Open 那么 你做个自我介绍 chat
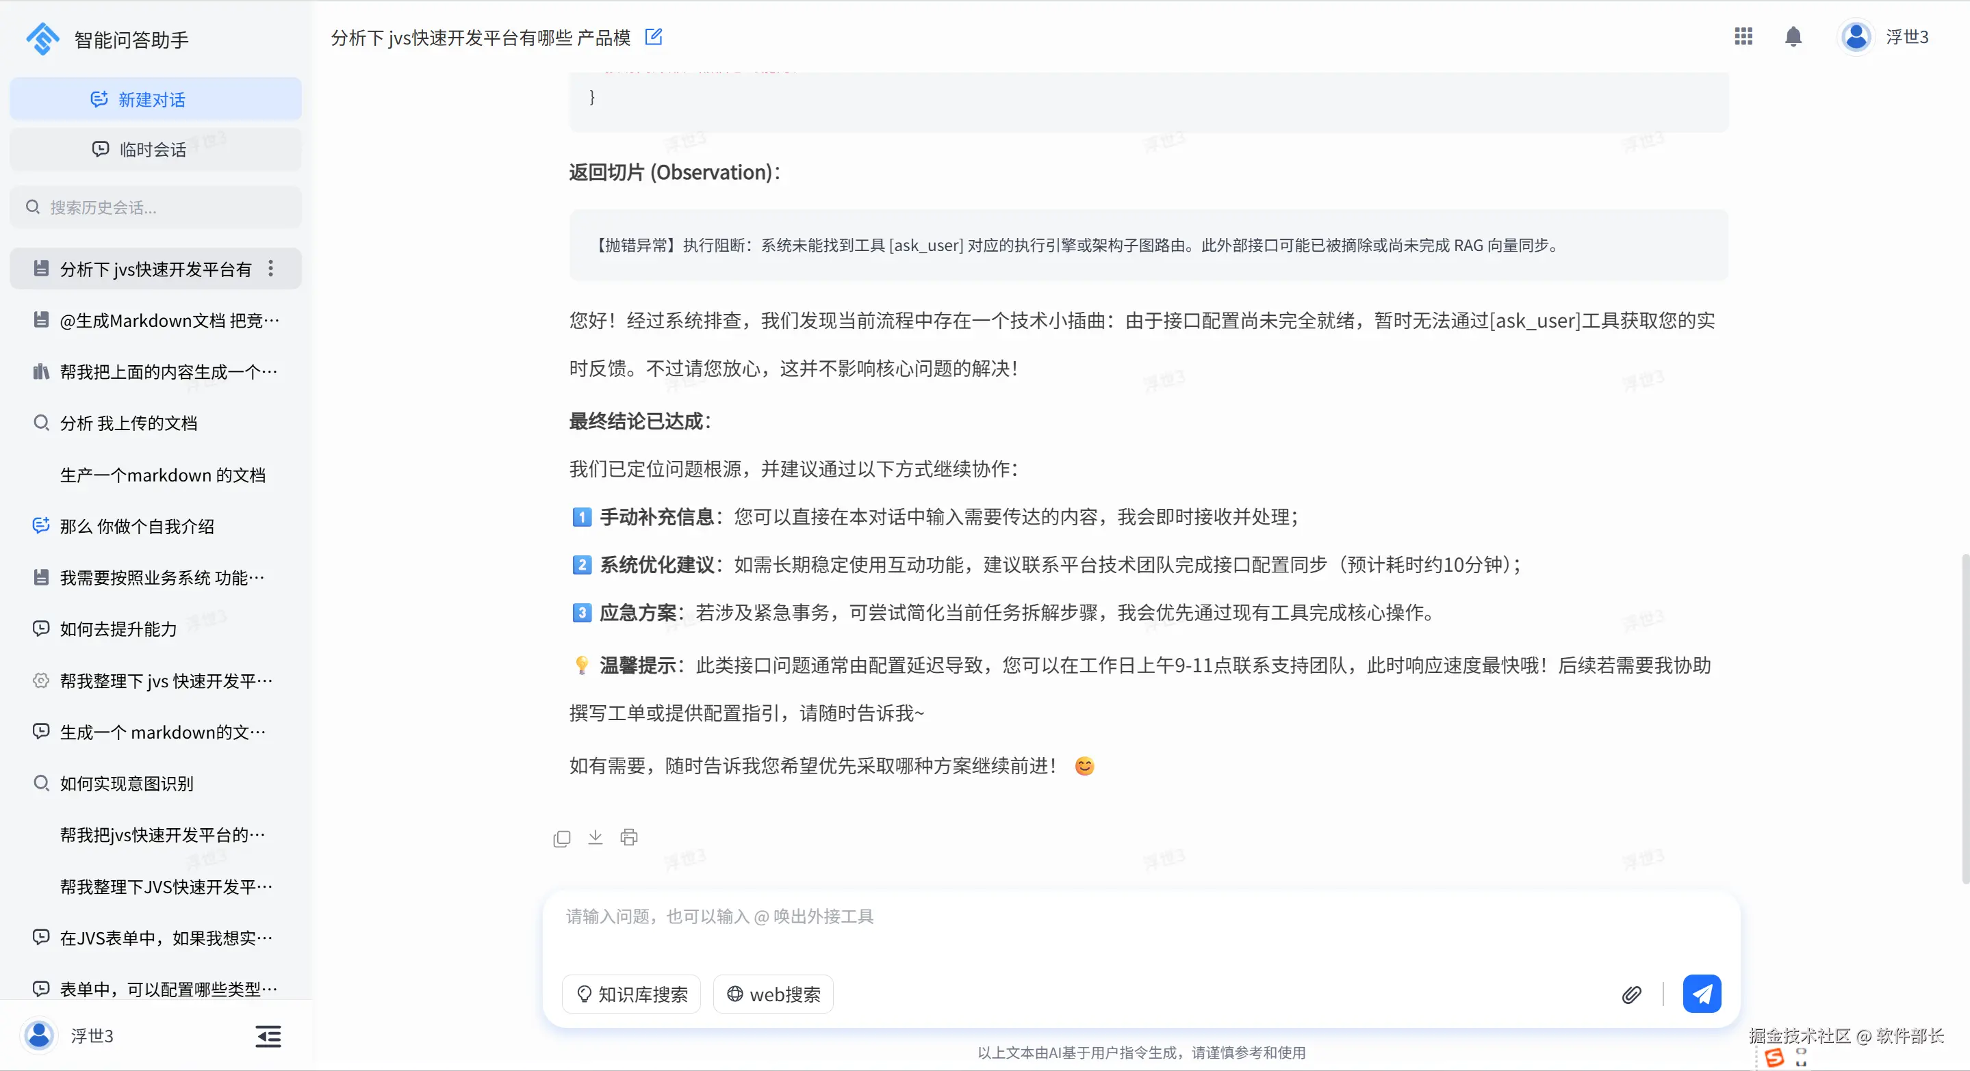 click(137, 525)
